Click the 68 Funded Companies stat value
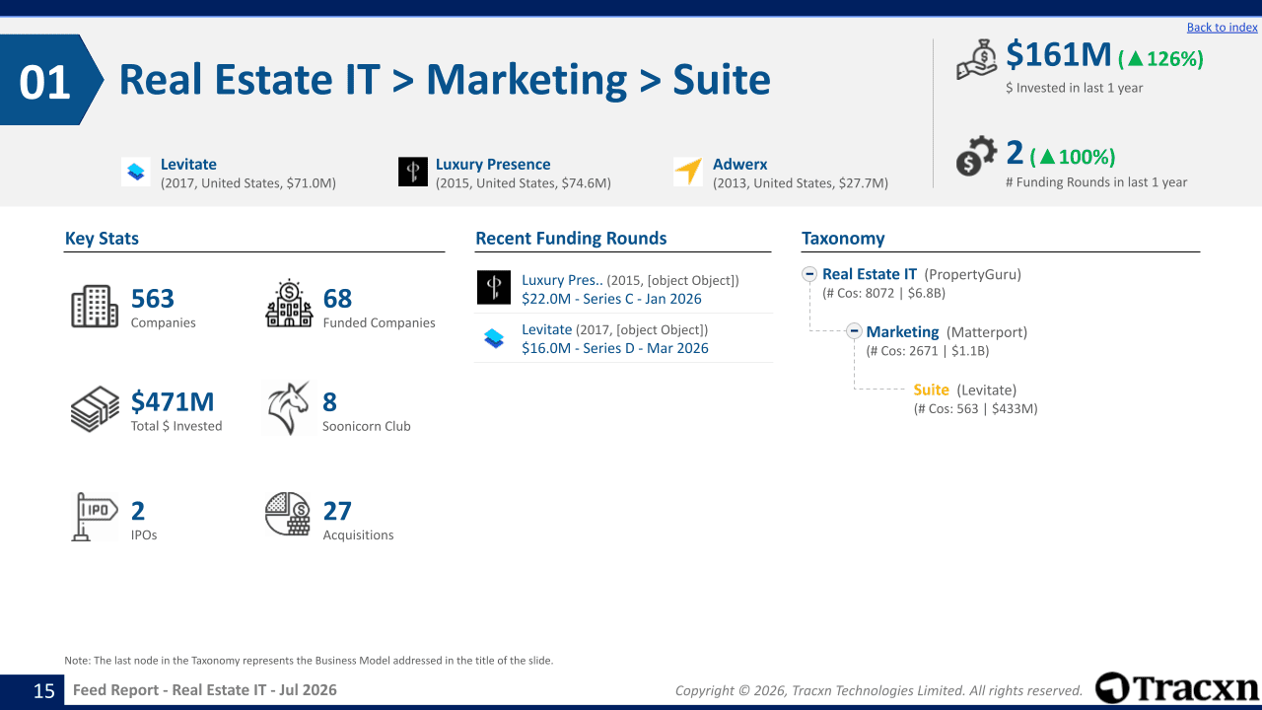The width and height of the screenshot is (1262, 710). tap(337, 299)
